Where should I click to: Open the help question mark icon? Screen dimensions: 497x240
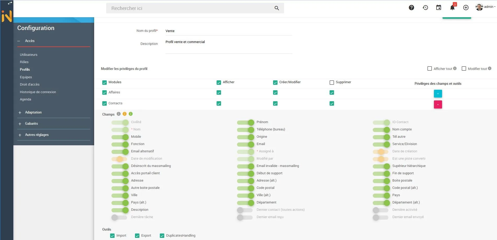pyautogui.click(x=411, y=8)
